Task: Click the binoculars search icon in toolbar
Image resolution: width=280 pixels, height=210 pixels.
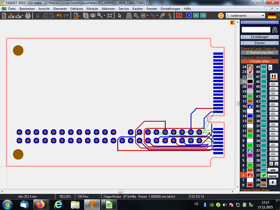Action: pyautogui.click(x=129, y=16)
